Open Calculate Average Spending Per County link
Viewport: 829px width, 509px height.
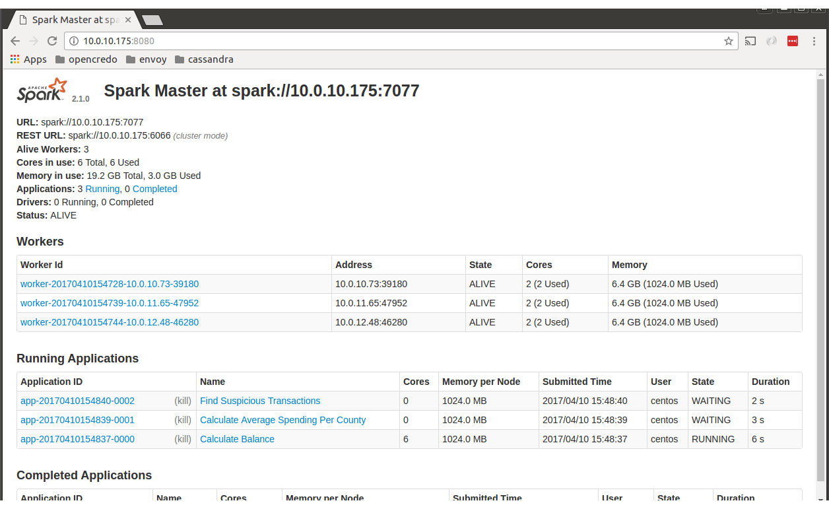[x=282, y=420]
